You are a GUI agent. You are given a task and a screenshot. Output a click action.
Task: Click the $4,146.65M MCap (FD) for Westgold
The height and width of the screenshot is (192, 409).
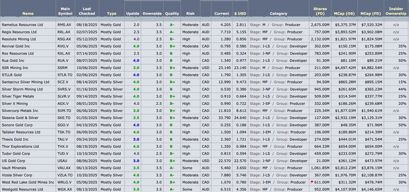click(x=371, y=189)
